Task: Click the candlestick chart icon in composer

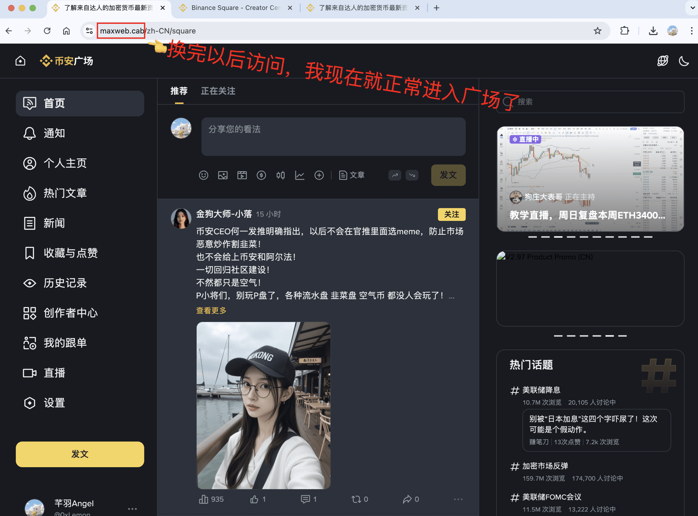Action: pyautogui.click(x=280, y=175)
